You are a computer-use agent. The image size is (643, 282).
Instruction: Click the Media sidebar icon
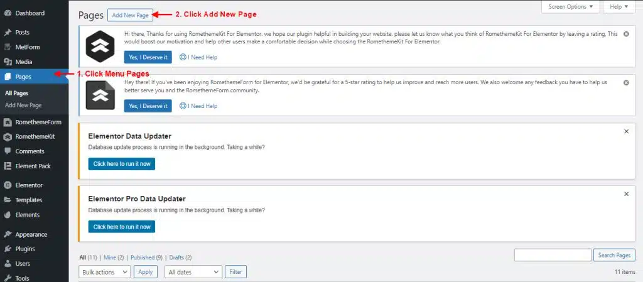(x=8, y=62)
